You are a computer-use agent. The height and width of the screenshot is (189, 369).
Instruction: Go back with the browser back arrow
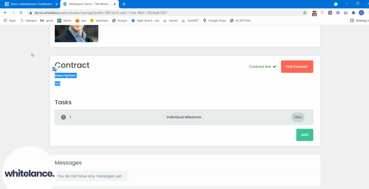tap(5, 13)
